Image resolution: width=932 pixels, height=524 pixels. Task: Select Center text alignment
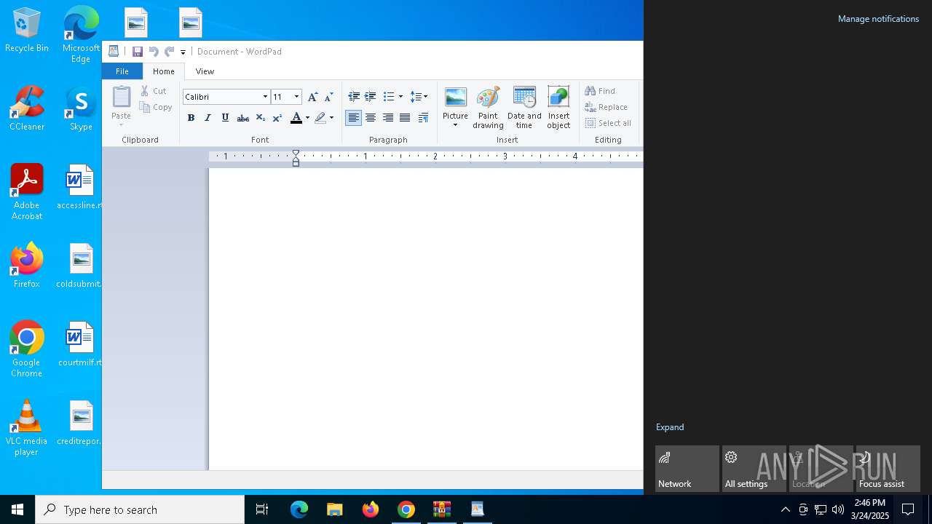(371, 118)
